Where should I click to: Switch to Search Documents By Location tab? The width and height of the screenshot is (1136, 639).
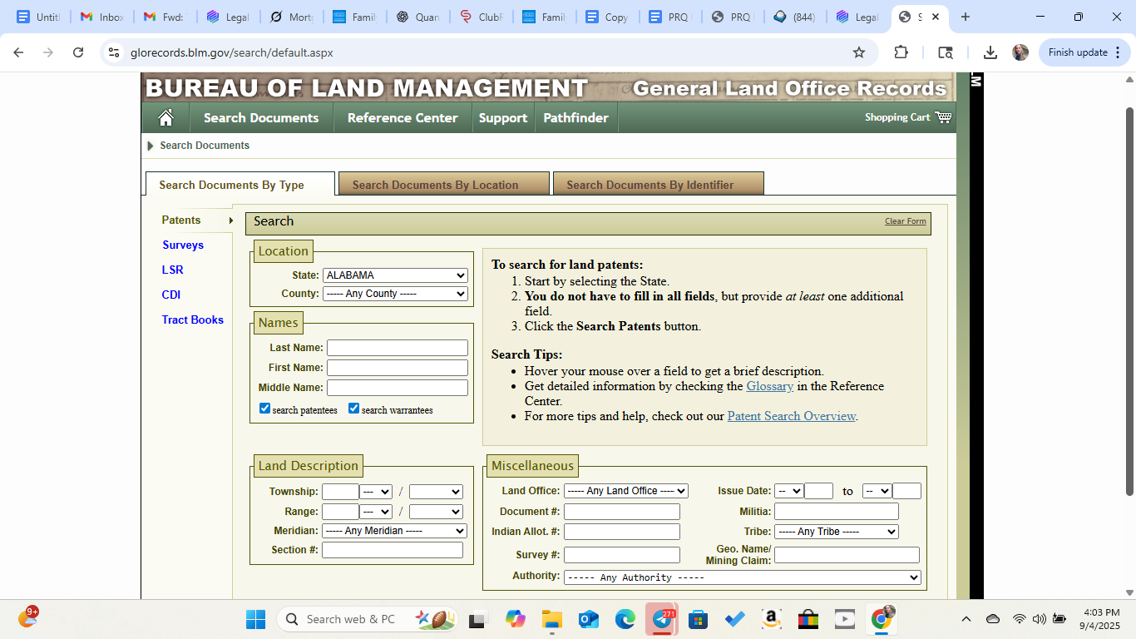pyautogui.click(x=443, y=185)
